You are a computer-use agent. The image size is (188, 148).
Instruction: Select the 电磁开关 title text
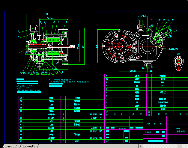pos(181,132)
